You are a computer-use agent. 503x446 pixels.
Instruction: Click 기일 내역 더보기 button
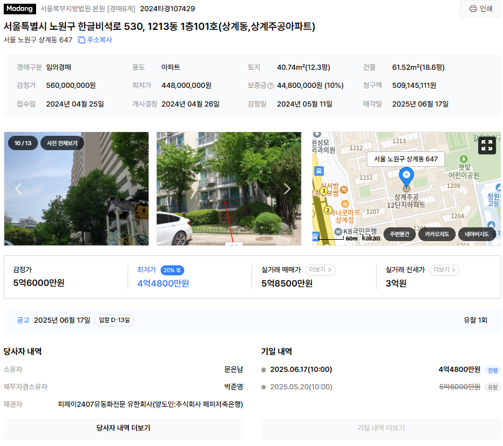tap(381, 428)
